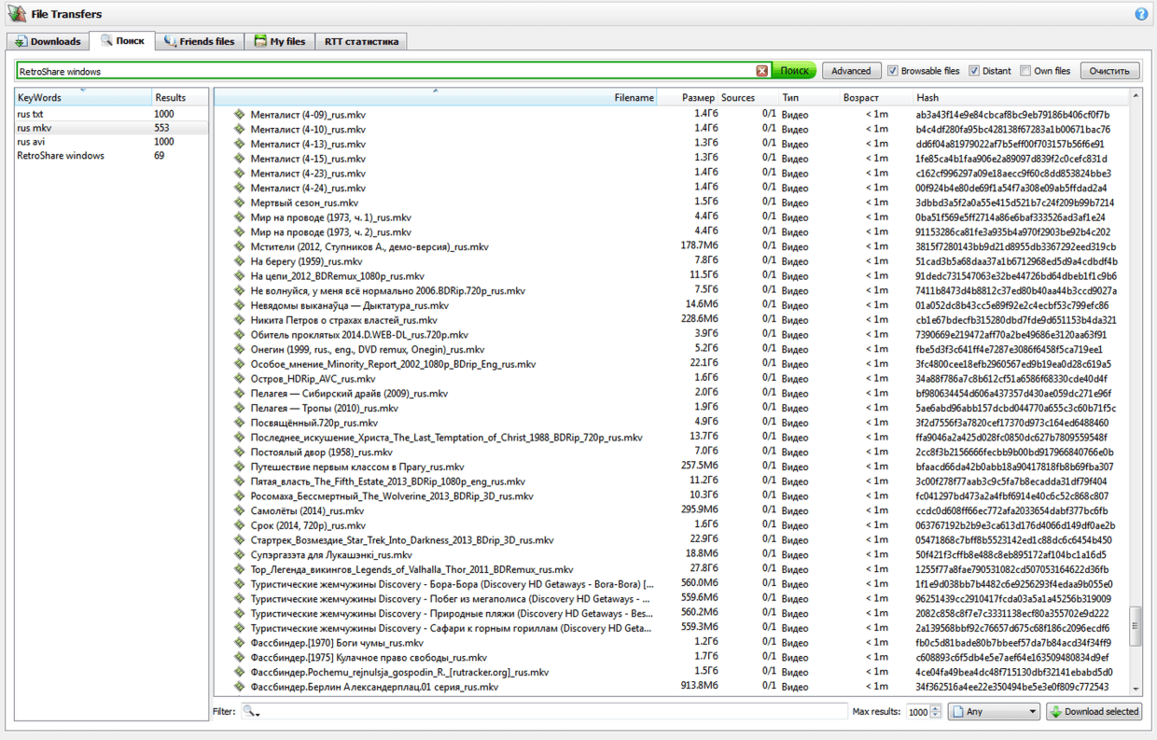Screen dimensions: 1157x740
Task: Click file icon beside Мертвый сезон_rus.mkv
Action: 239,202
